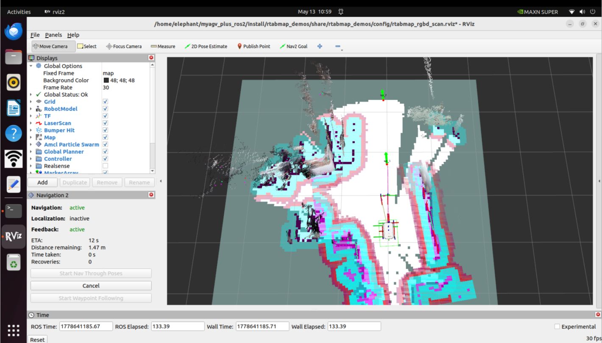Click the Amcl Particle Swarm icon
The image size is (602, 343).
click(39, 144)
